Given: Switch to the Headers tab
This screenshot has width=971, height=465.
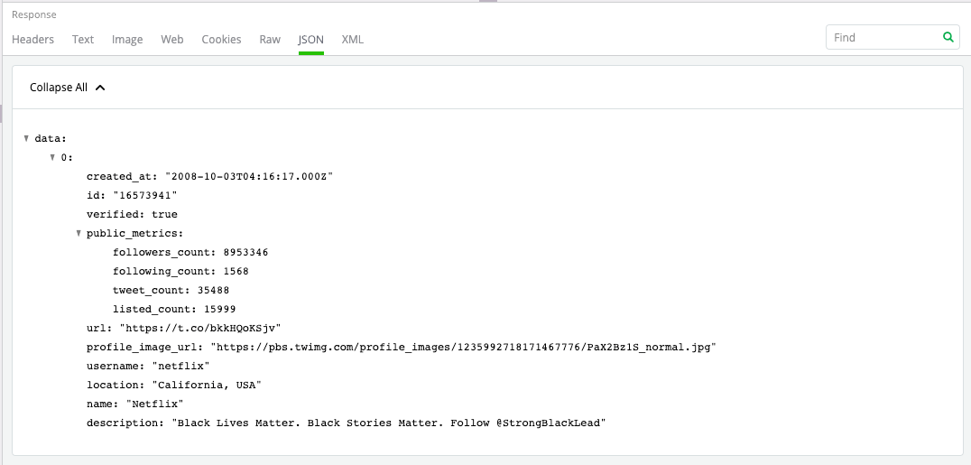Looking at the screenshot, I should (32, 39).
